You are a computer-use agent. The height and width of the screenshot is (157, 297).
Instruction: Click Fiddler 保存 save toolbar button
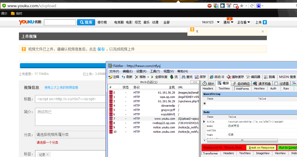(200, 77)
